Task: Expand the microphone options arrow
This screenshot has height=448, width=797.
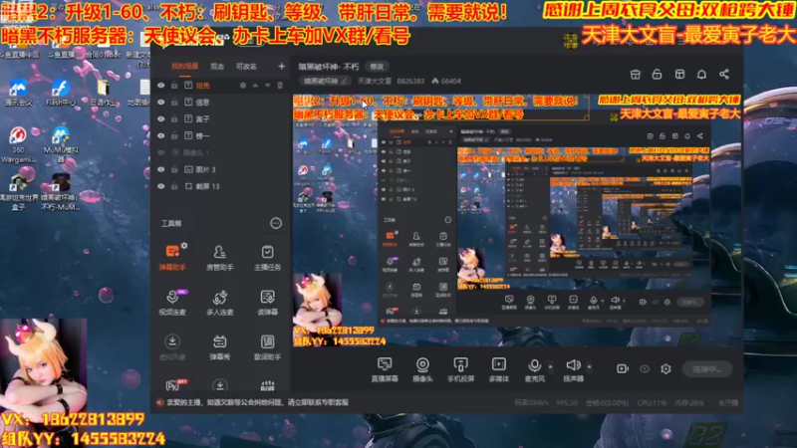Action: [551, 365]
